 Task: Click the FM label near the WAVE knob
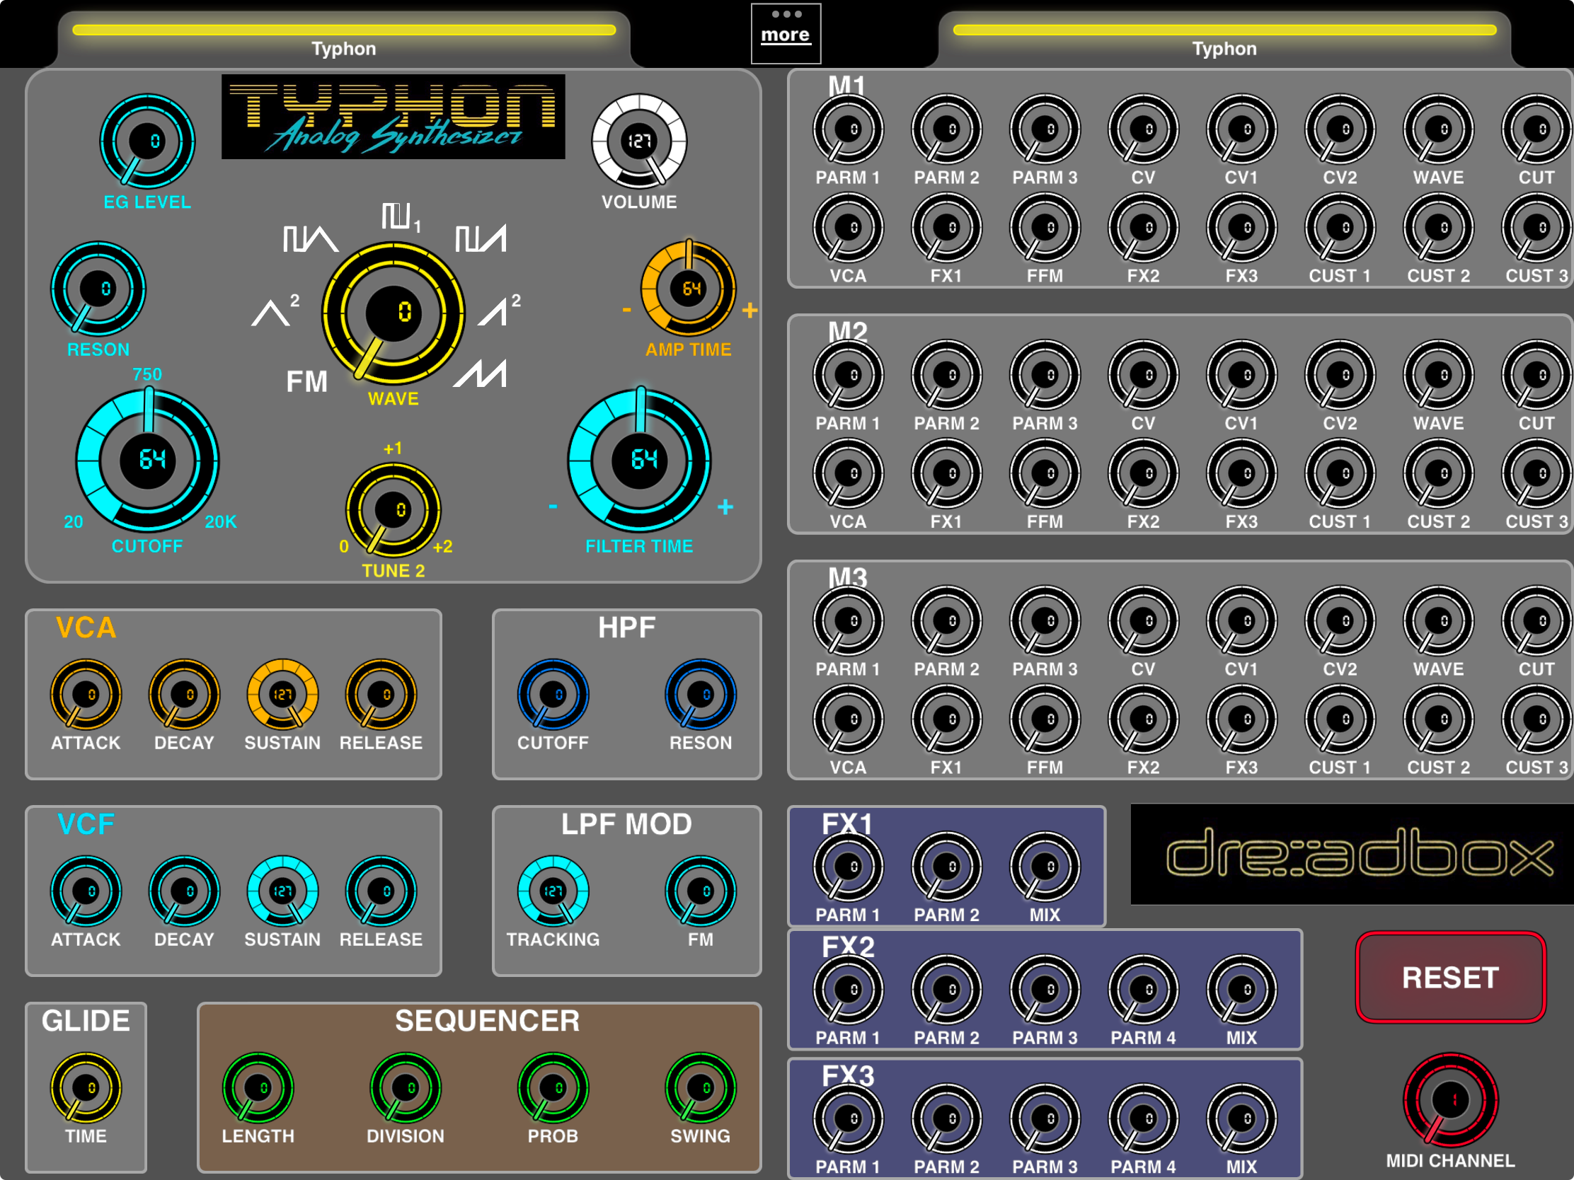tap(306, 382)
